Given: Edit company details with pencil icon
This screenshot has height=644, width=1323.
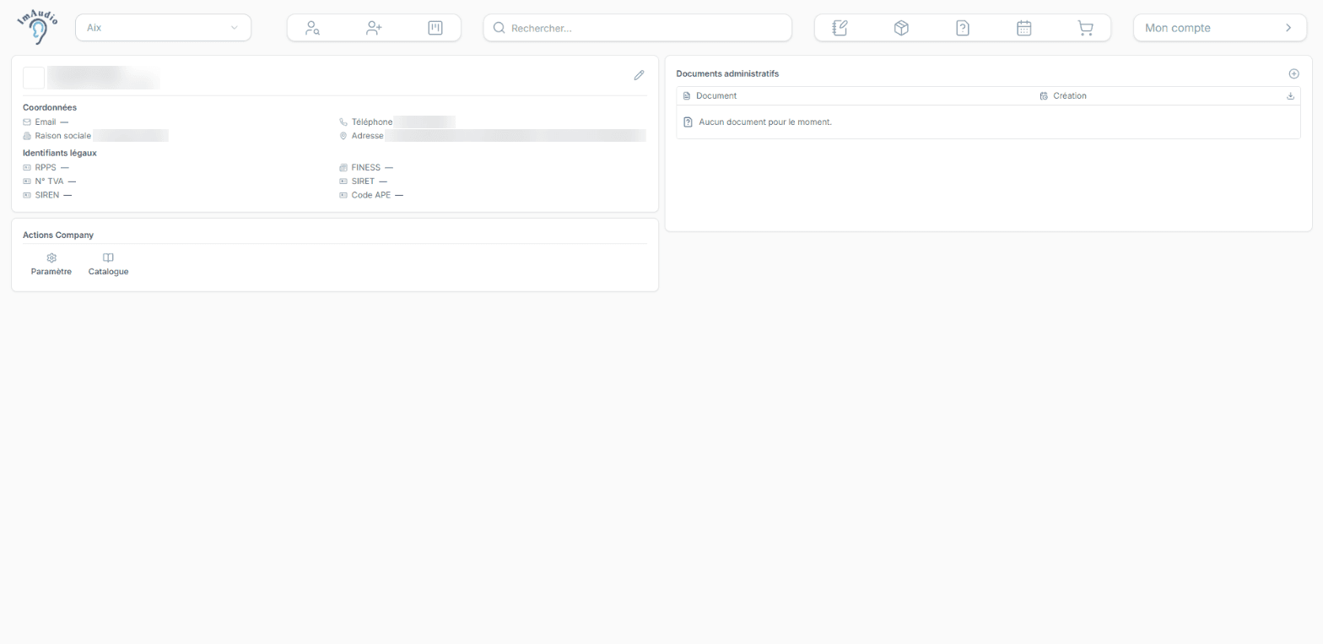Looking at the screenshot, I should [639, 75].
